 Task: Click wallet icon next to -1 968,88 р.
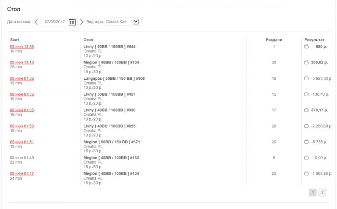tap(306, 173)
